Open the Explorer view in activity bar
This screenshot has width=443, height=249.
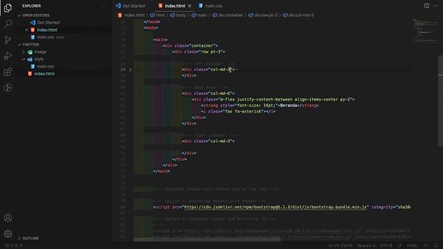8,8
